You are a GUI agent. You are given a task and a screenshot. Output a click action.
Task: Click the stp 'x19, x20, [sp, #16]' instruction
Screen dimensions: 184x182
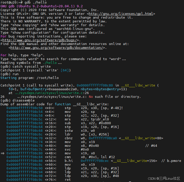tap(92, 127)
